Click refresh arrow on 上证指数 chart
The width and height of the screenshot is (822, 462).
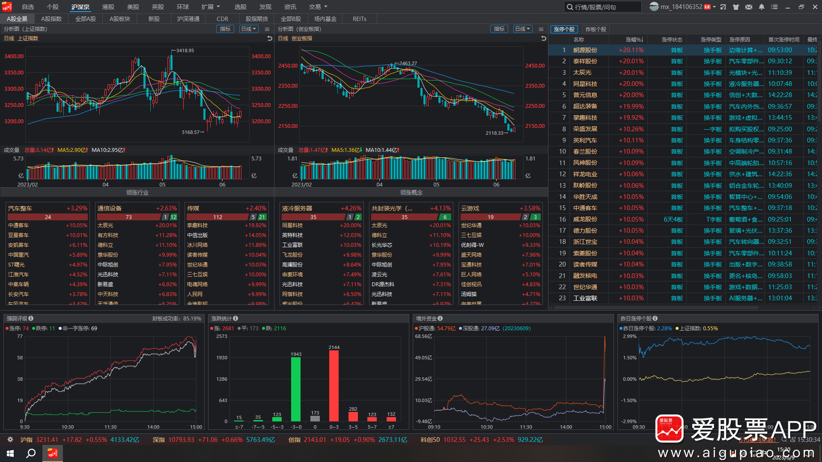(x=270, y=38)
